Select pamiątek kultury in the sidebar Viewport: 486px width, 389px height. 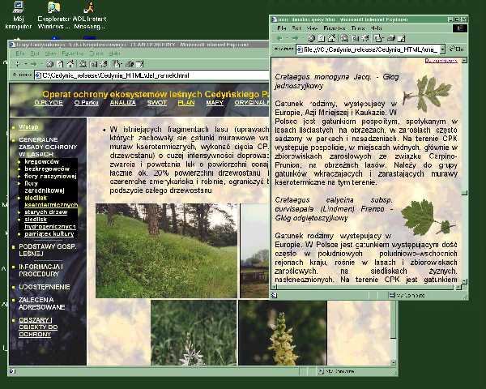pos(49,234)
